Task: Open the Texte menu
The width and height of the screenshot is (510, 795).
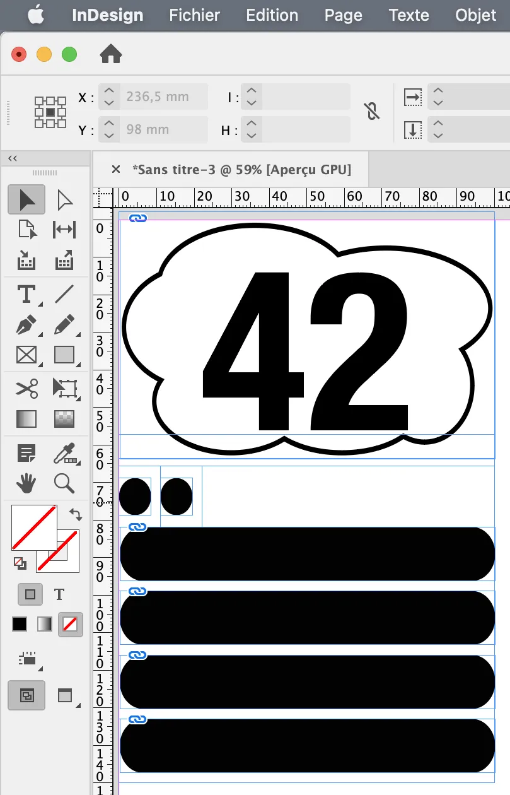Action: [x=409, y=15]
